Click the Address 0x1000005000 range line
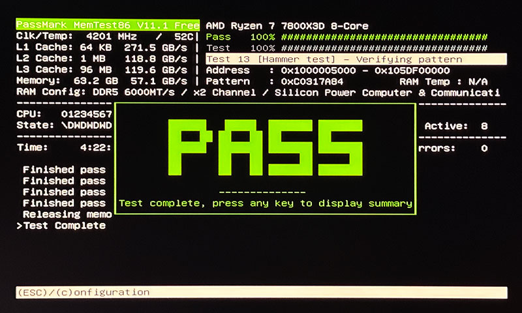Image resolution: width=522 pixels, height=313 pixels. point(328,70)
